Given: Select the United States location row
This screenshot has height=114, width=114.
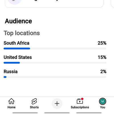Looking at the screenshot, I should click(x=55, y=59).
